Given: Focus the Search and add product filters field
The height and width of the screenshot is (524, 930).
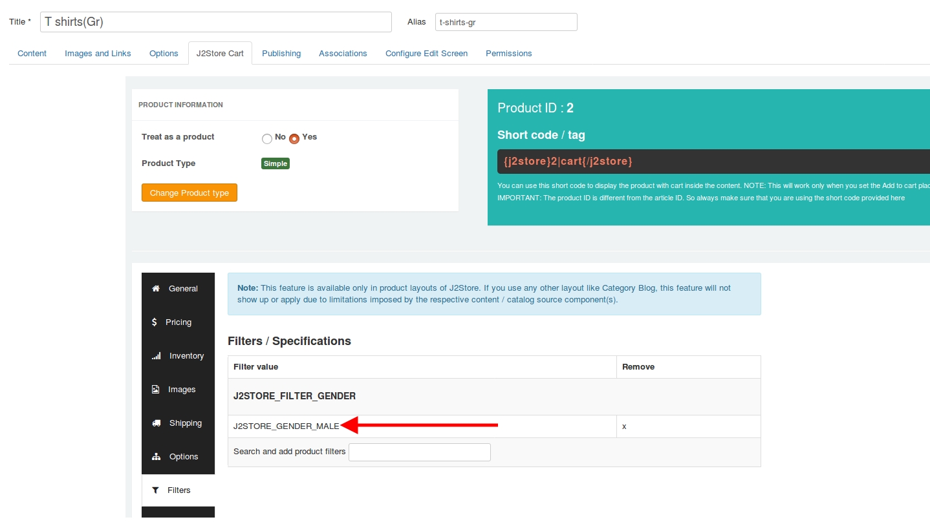Looking at the screenshot, I should pos(419,452).
